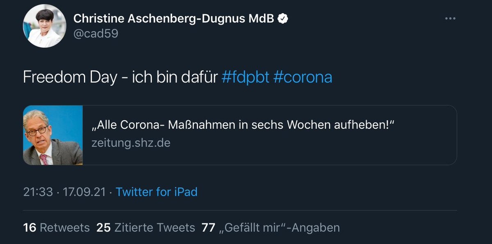Open the headline "Alle Corona- Maßnahmen in sechs Wochen aufheben"
The width and height of the screenshot is (492, 244).
tap(242, 125)
